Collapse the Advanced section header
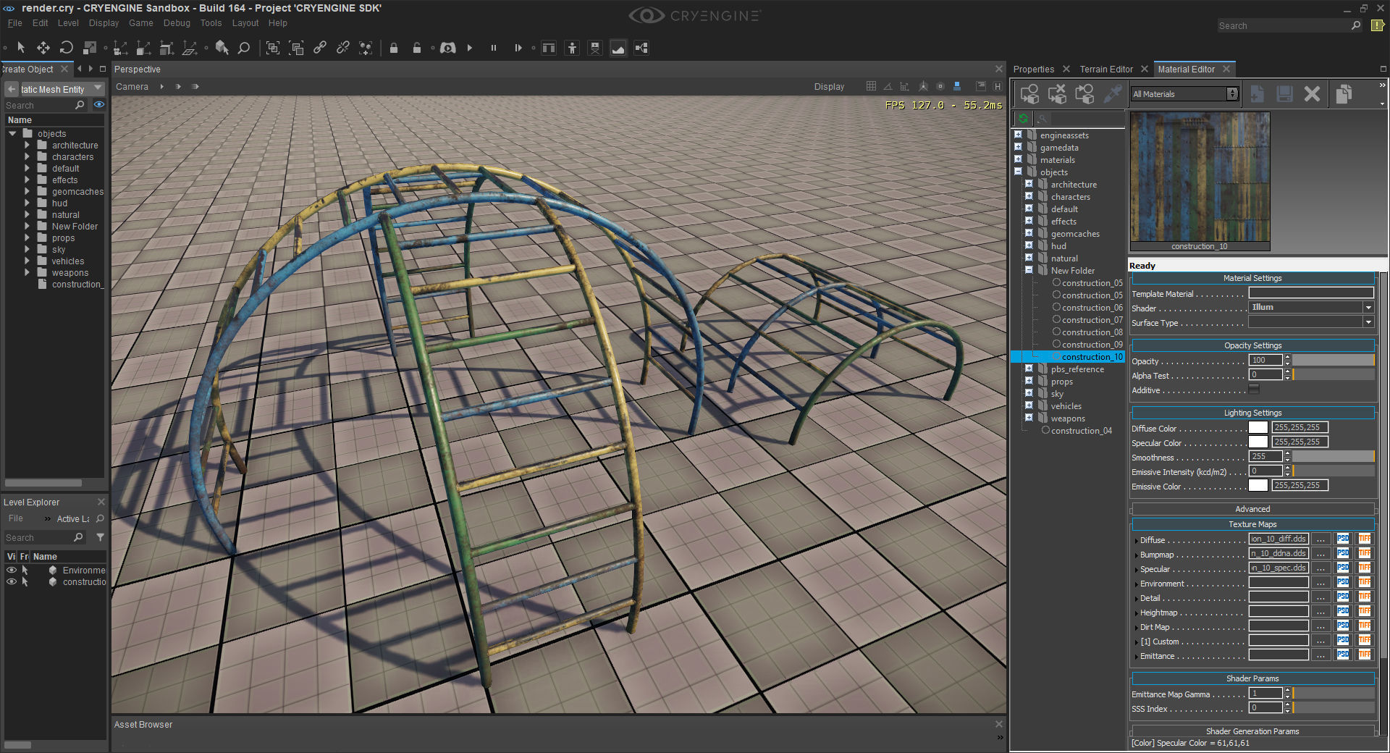 (x=1252, y=509)
